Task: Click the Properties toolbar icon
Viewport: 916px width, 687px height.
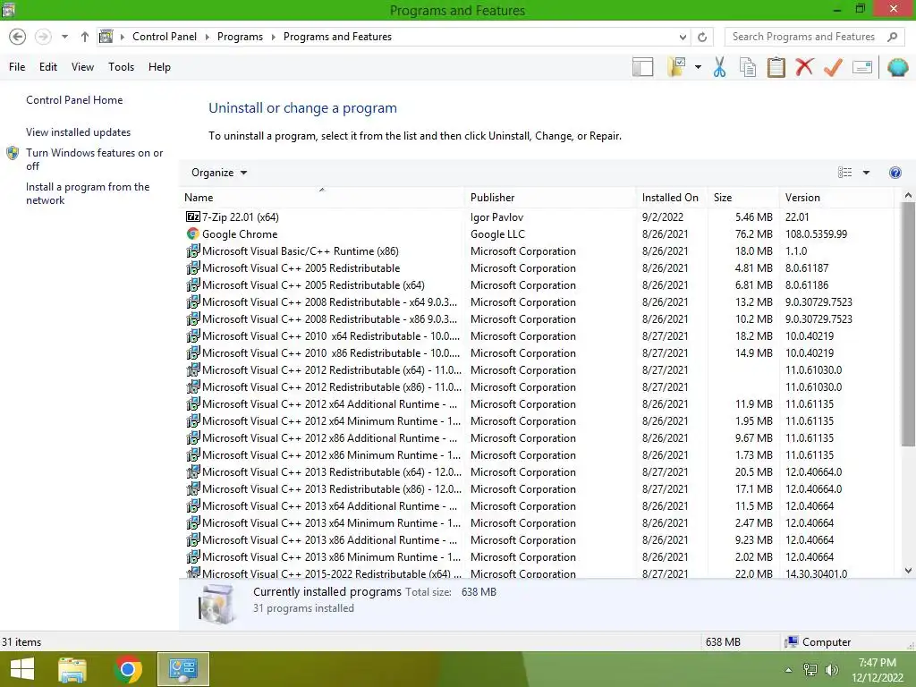Action: tap(862, 67)
